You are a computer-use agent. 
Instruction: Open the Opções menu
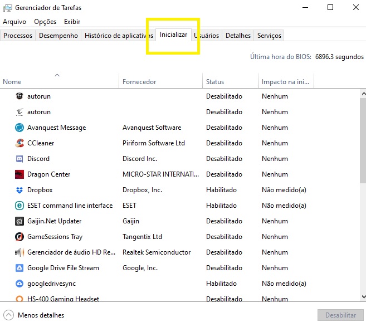tap(45, 22)
